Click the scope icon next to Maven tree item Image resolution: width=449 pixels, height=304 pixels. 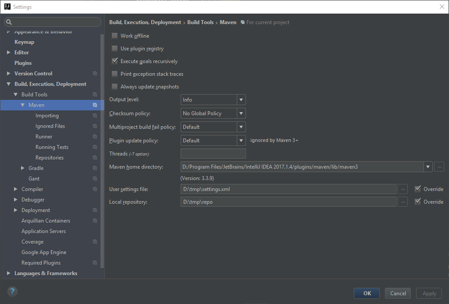coord(95,105)
